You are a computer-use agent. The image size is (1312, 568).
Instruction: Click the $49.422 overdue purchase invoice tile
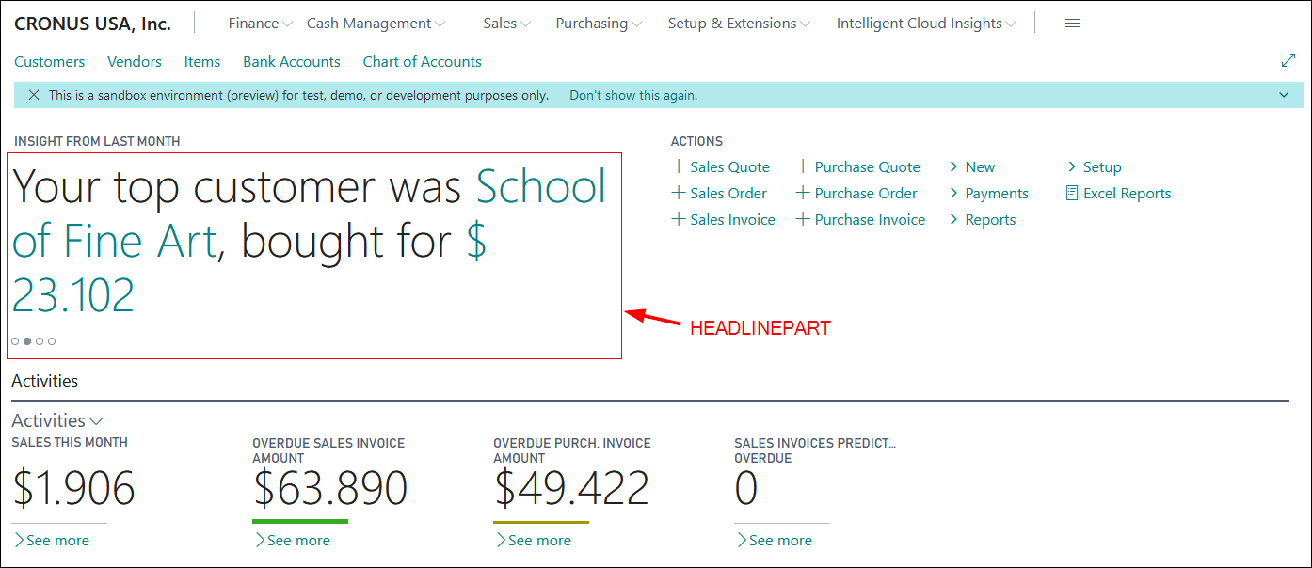coord(571,488)
